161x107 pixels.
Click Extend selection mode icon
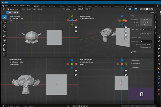pyautogui.click(x=10, y=13)
